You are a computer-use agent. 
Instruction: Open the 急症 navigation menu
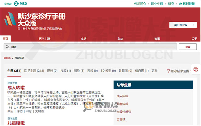click(120, 39)
